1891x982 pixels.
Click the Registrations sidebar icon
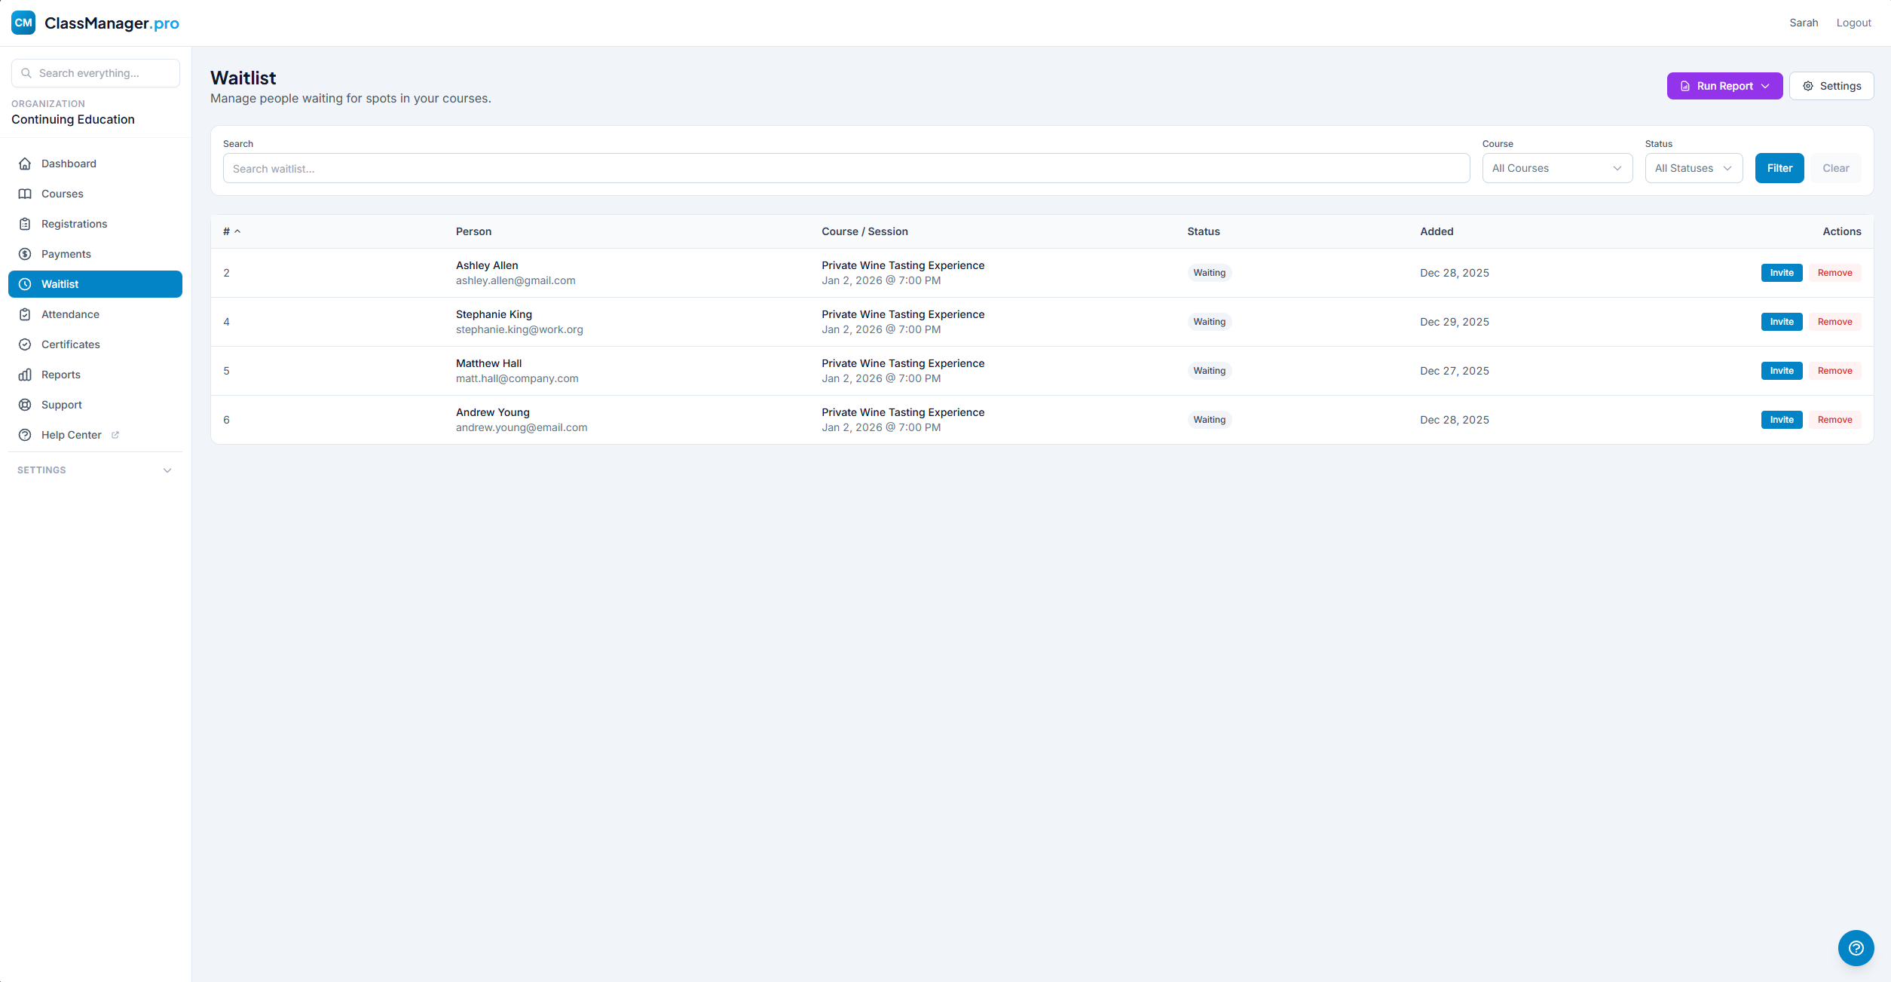25,224
